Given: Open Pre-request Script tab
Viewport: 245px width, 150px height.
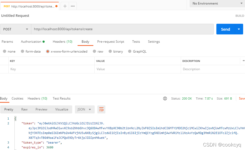Looking at the screenshot, I should pyautogui.click(x=111, y=42).
